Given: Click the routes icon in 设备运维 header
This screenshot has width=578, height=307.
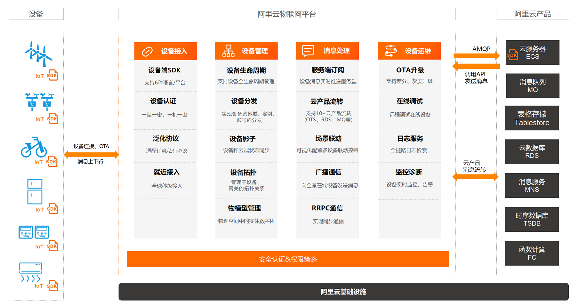Looking at the screenshot, I should tap(390, 51).
